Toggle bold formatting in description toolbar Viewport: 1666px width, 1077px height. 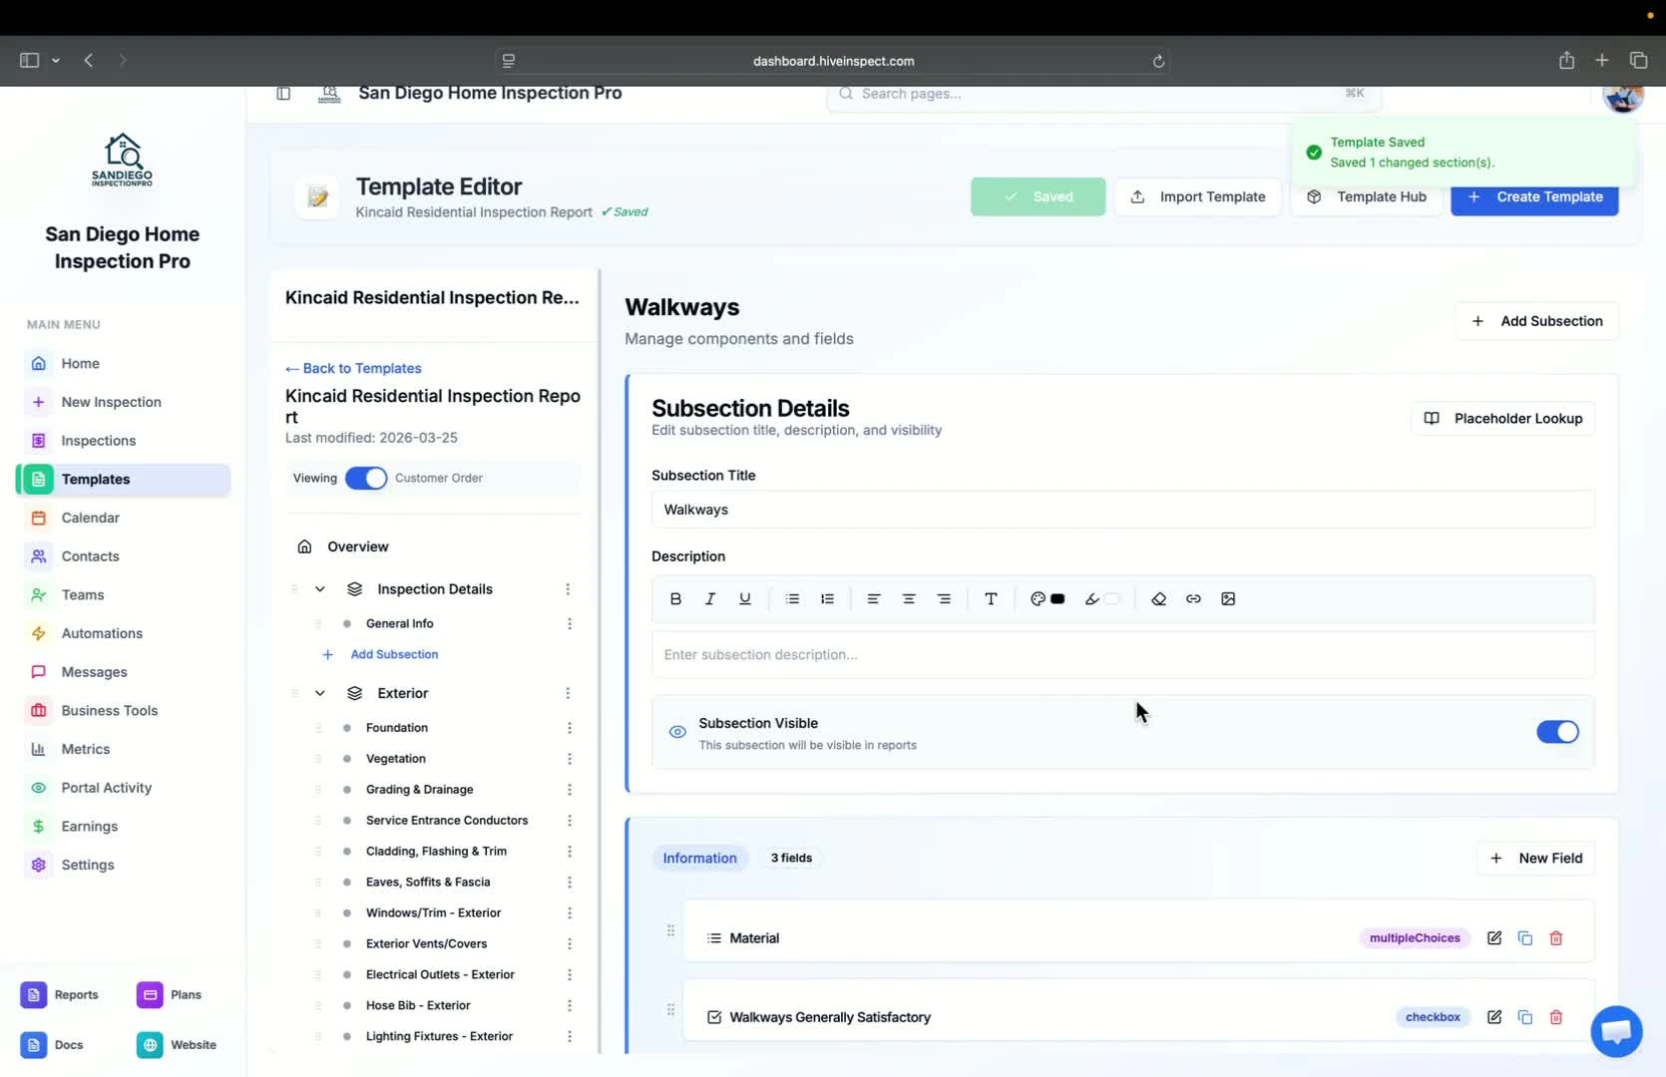(675, 599)
